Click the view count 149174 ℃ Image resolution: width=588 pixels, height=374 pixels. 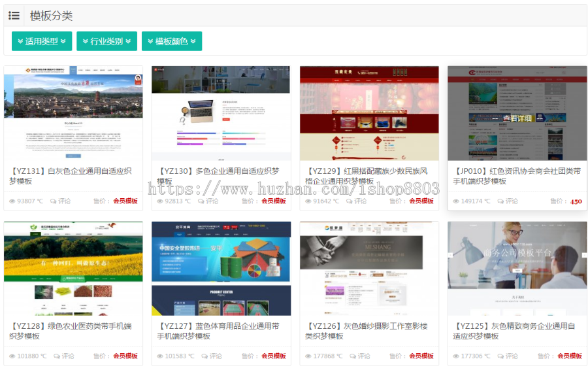476,201
